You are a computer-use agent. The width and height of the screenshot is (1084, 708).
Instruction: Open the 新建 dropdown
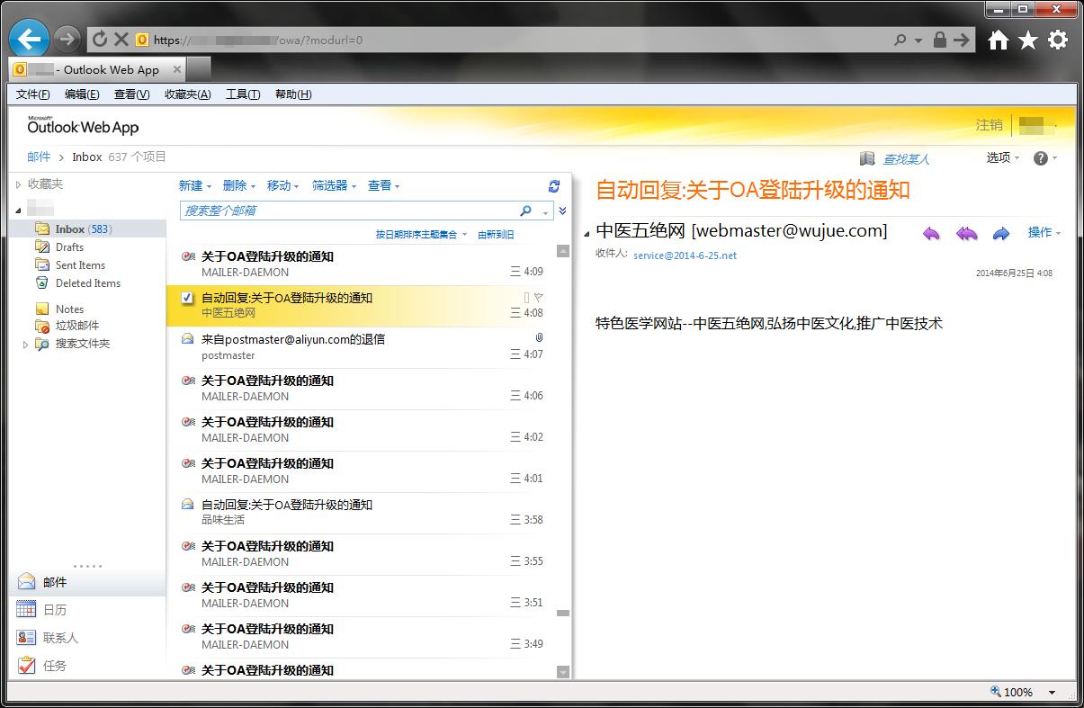pos(194,185)
